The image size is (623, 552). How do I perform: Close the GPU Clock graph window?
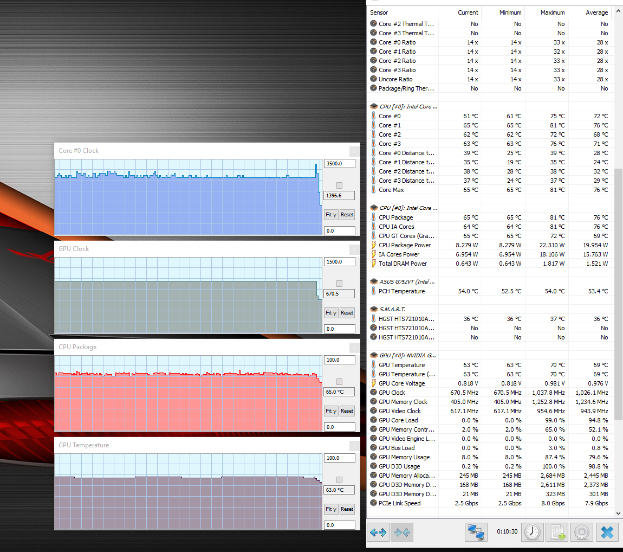click(x=354, y=249)
